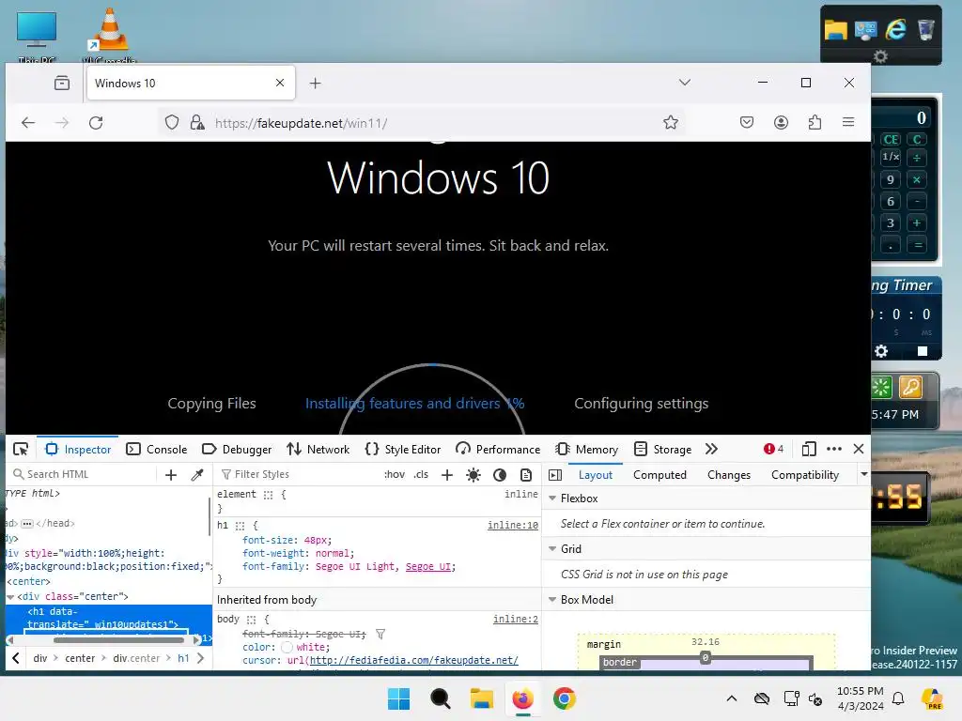Open the Firefox hamburger menu

point(848,123)
